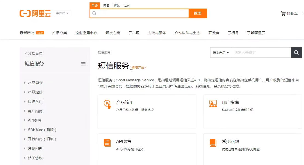
Task: Open the 开发者 nav menu
Action: 214,33
